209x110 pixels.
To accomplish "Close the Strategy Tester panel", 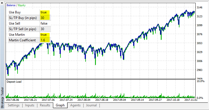I will click(2, 3).
